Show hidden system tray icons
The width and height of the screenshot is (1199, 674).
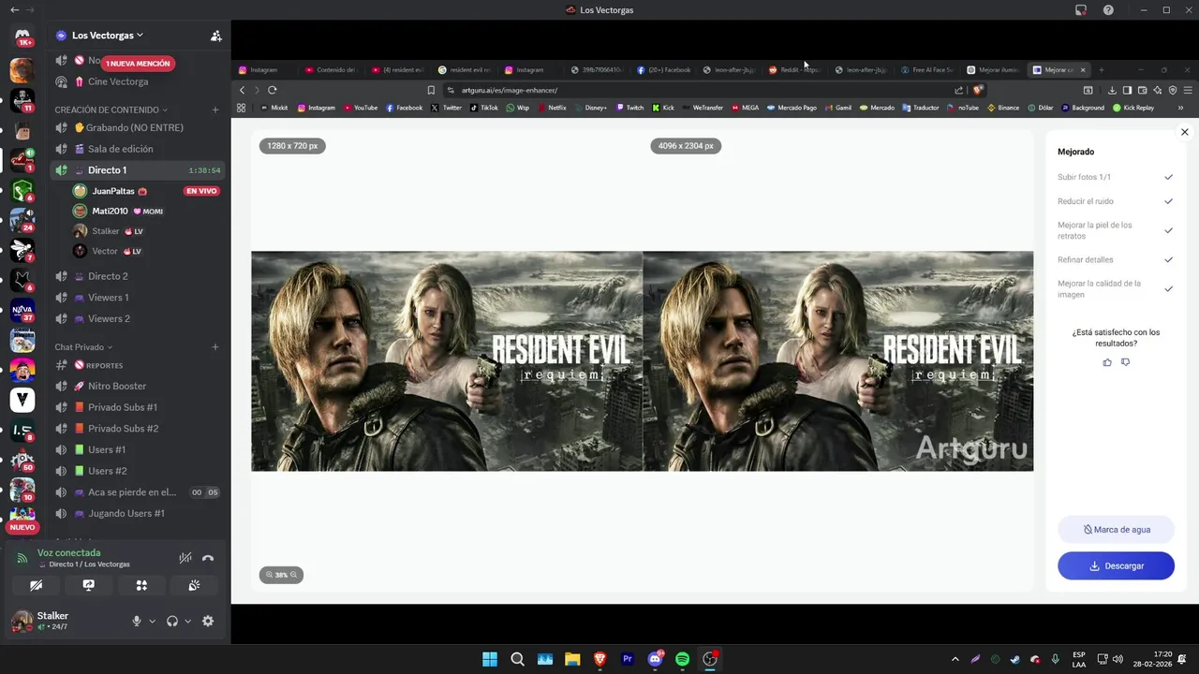point(955,659)
